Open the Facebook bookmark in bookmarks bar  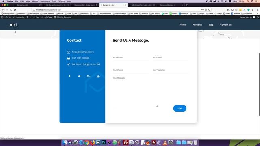(236, 13)
